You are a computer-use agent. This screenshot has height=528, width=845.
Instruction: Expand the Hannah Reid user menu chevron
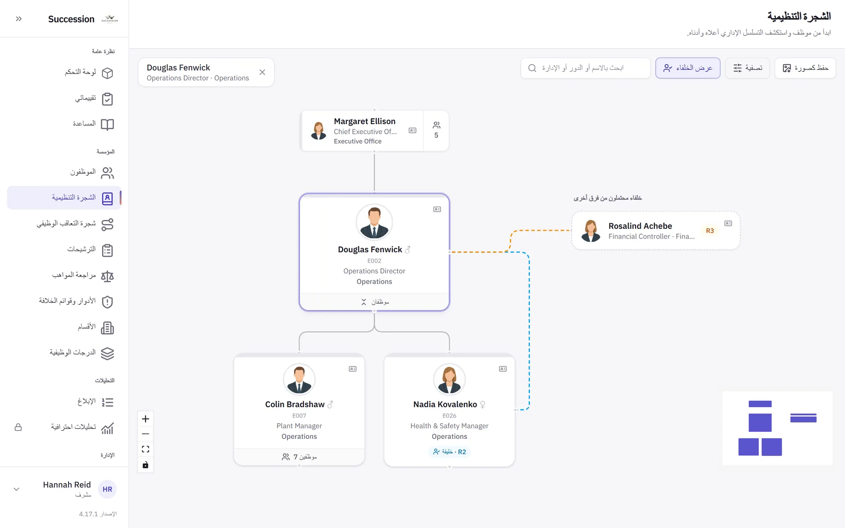[x=16, y=489]
